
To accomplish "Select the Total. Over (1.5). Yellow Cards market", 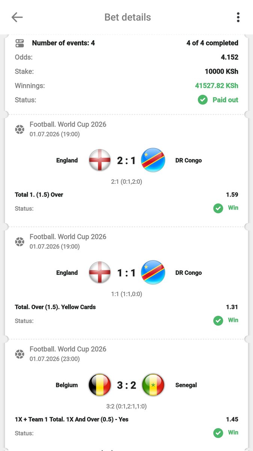I will (x=55, y=307).
